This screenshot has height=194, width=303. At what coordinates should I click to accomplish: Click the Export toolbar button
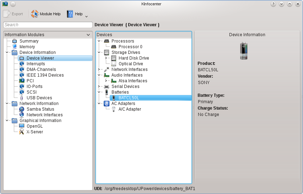(13, 14)
